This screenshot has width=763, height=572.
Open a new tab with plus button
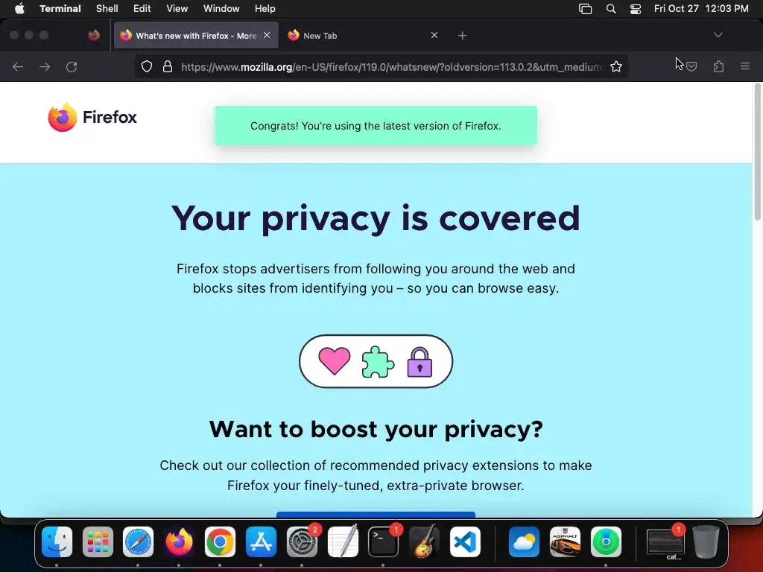[462, 36]
